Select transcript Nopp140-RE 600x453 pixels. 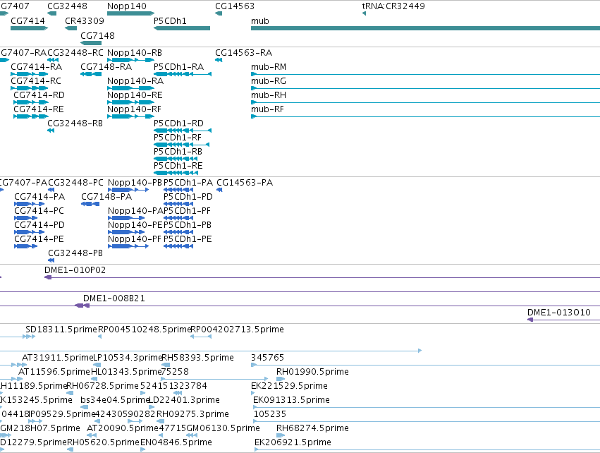pyautogui.click(x=130, y=102)
